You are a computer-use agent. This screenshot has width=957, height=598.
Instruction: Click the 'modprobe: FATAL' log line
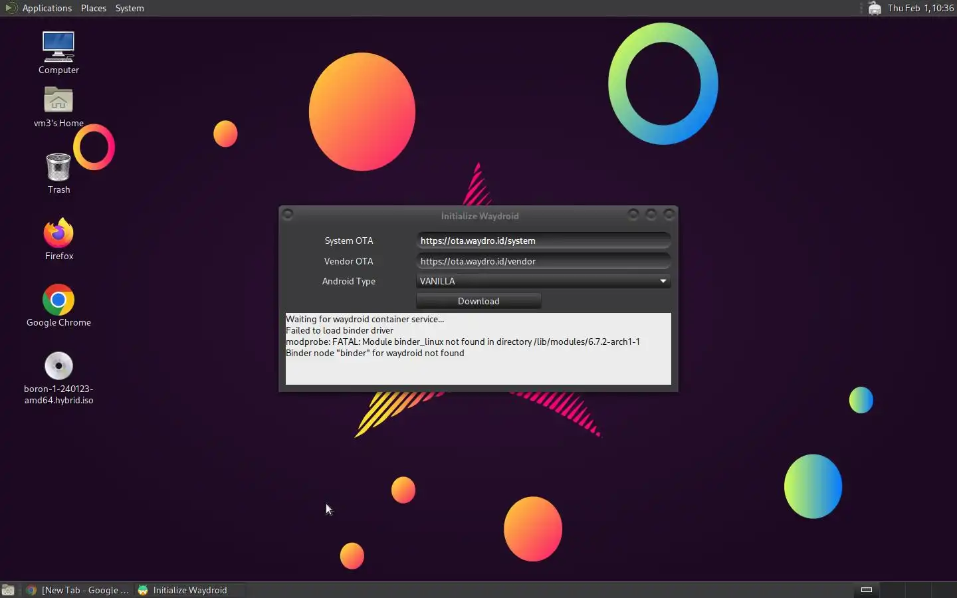463,342
